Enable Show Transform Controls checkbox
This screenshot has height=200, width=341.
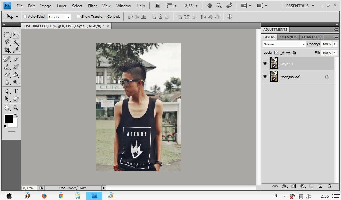pyautogui.click(x=78, y=17)
